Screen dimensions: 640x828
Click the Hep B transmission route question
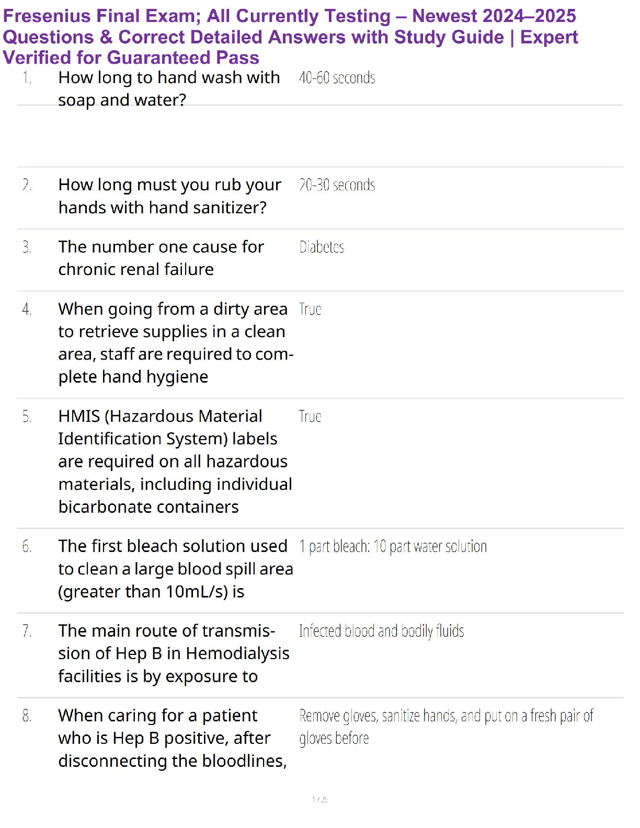pos(174,653)
